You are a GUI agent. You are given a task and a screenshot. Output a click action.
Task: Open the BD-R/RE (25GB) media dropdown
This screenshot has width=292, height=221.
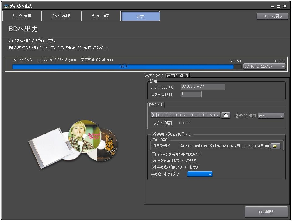264,66
